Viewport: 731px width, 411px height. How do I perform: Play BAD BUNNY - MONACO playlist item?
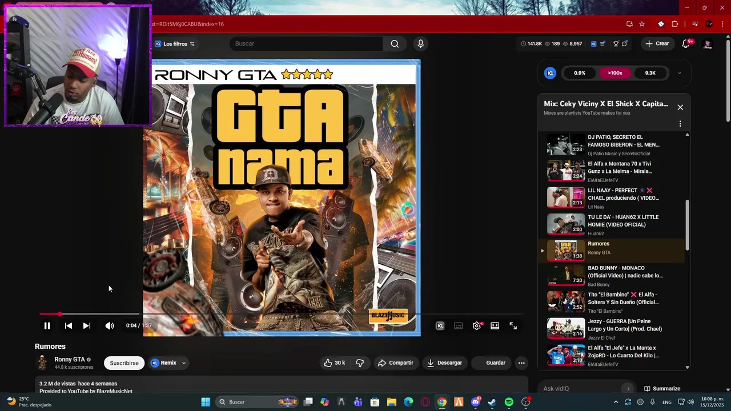tap(611, 276)
